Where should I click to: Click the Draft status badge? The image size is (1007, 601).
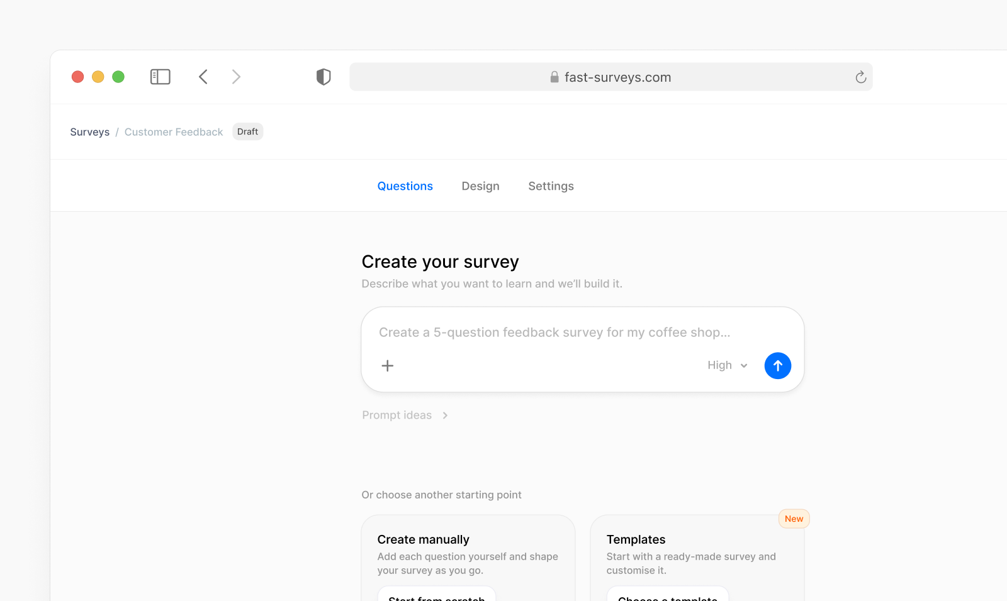(248, 131)
